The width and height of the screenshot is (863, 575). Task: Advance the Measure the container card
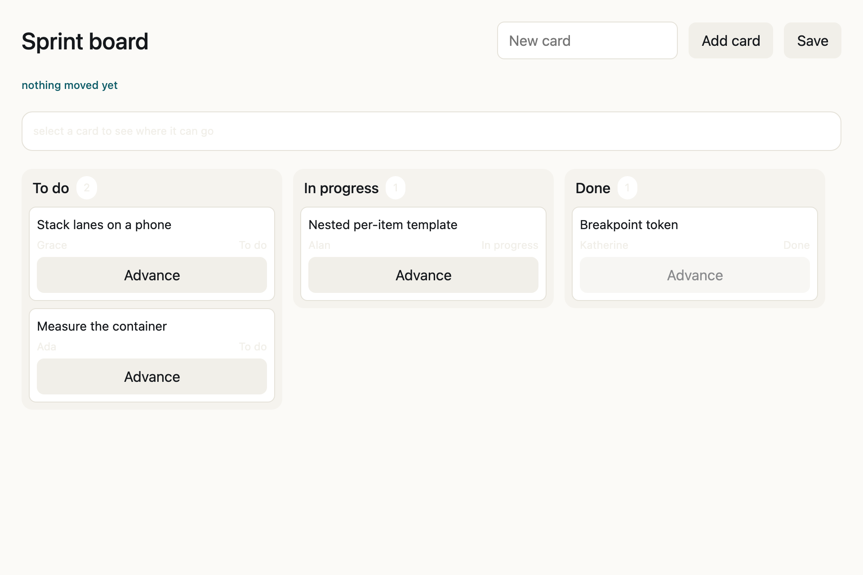[152, 376]
